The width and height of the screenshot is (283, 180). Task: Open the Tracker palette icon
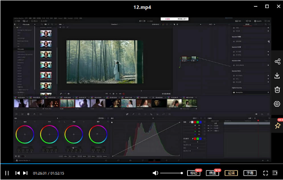pos(145,114)
